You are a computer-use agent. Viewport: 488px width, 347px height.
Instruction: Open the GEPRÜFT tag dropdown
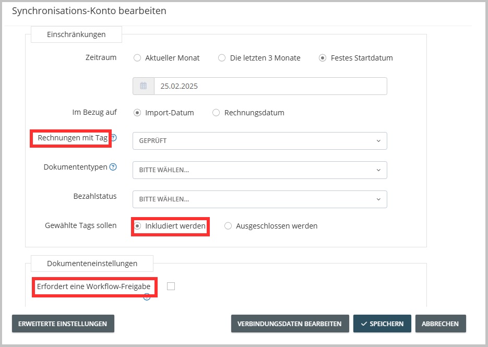260,141
